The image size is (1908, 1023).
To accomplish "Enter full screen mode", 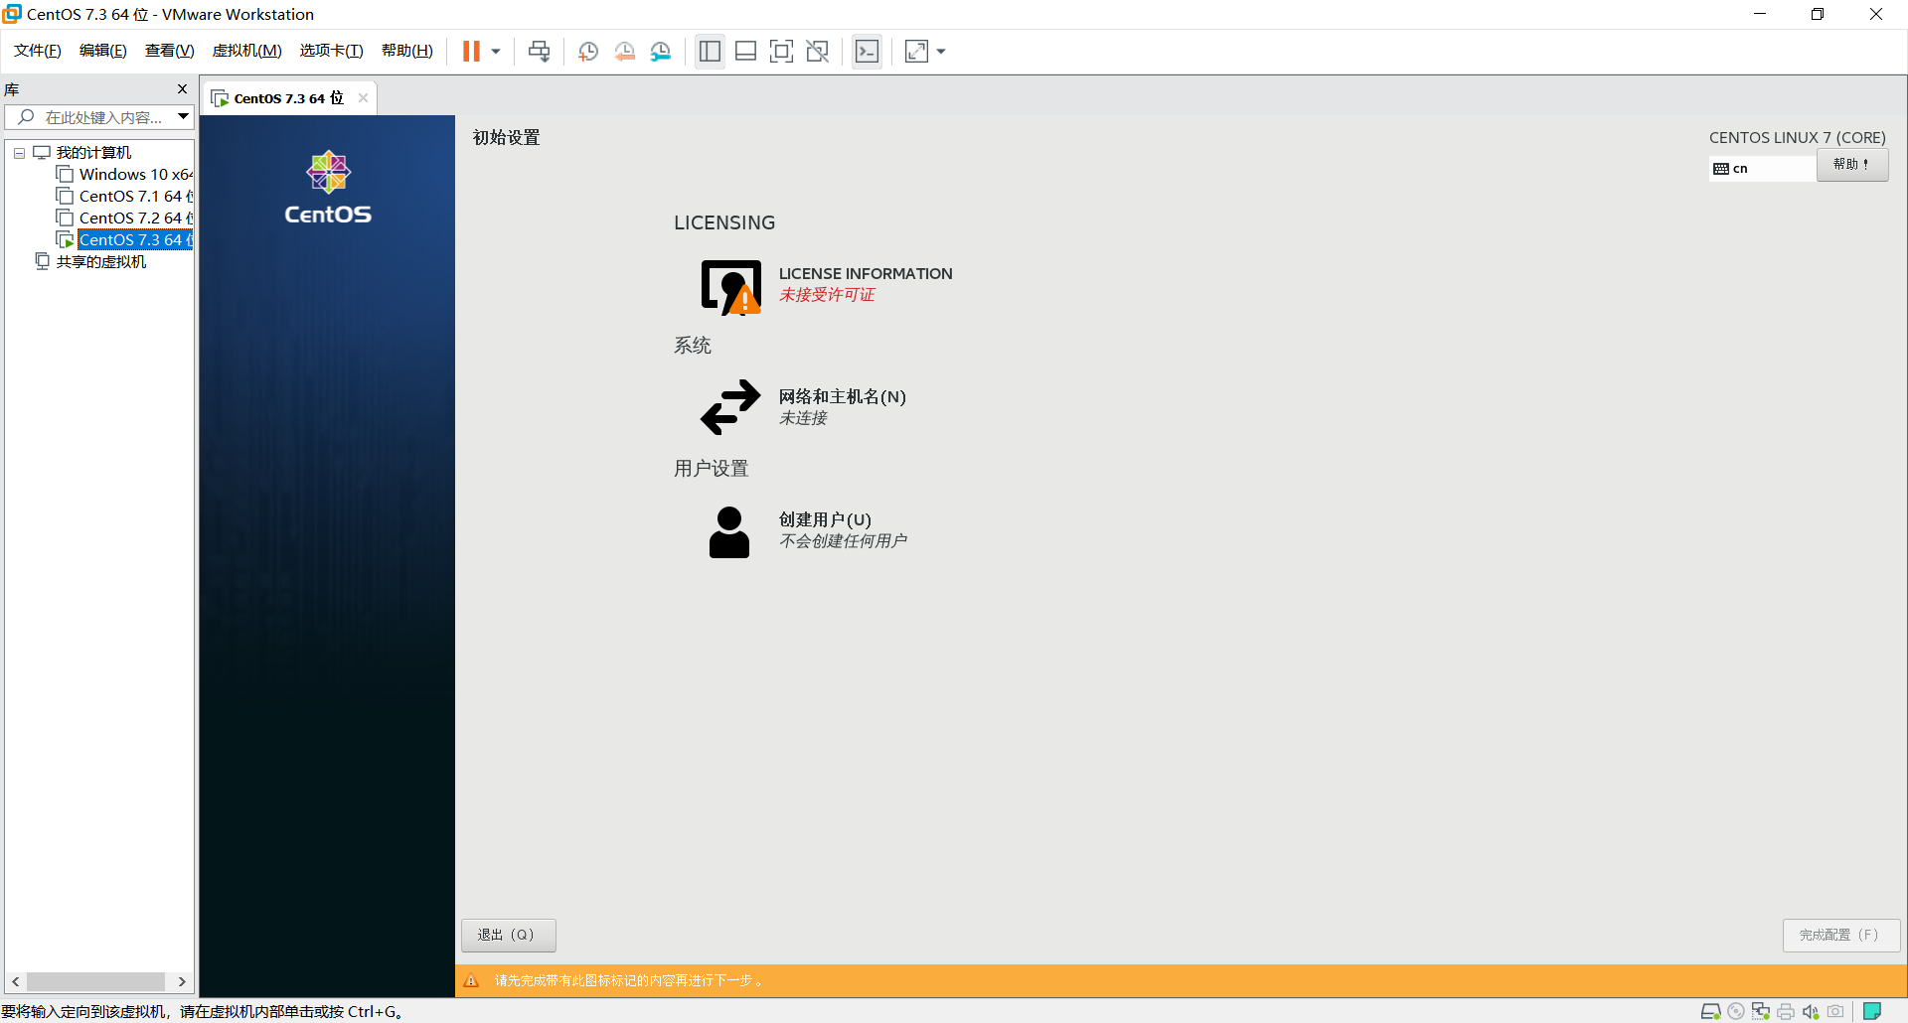I will [x=781, y=51].
